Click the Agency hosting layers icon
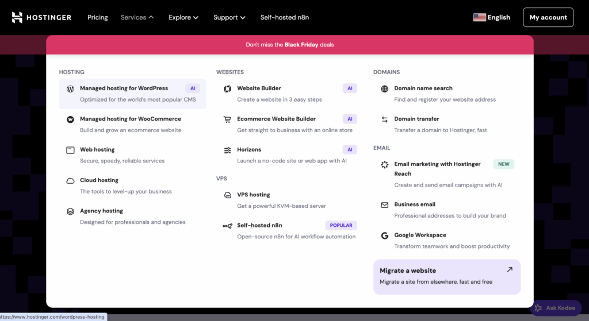 point(70,211)
